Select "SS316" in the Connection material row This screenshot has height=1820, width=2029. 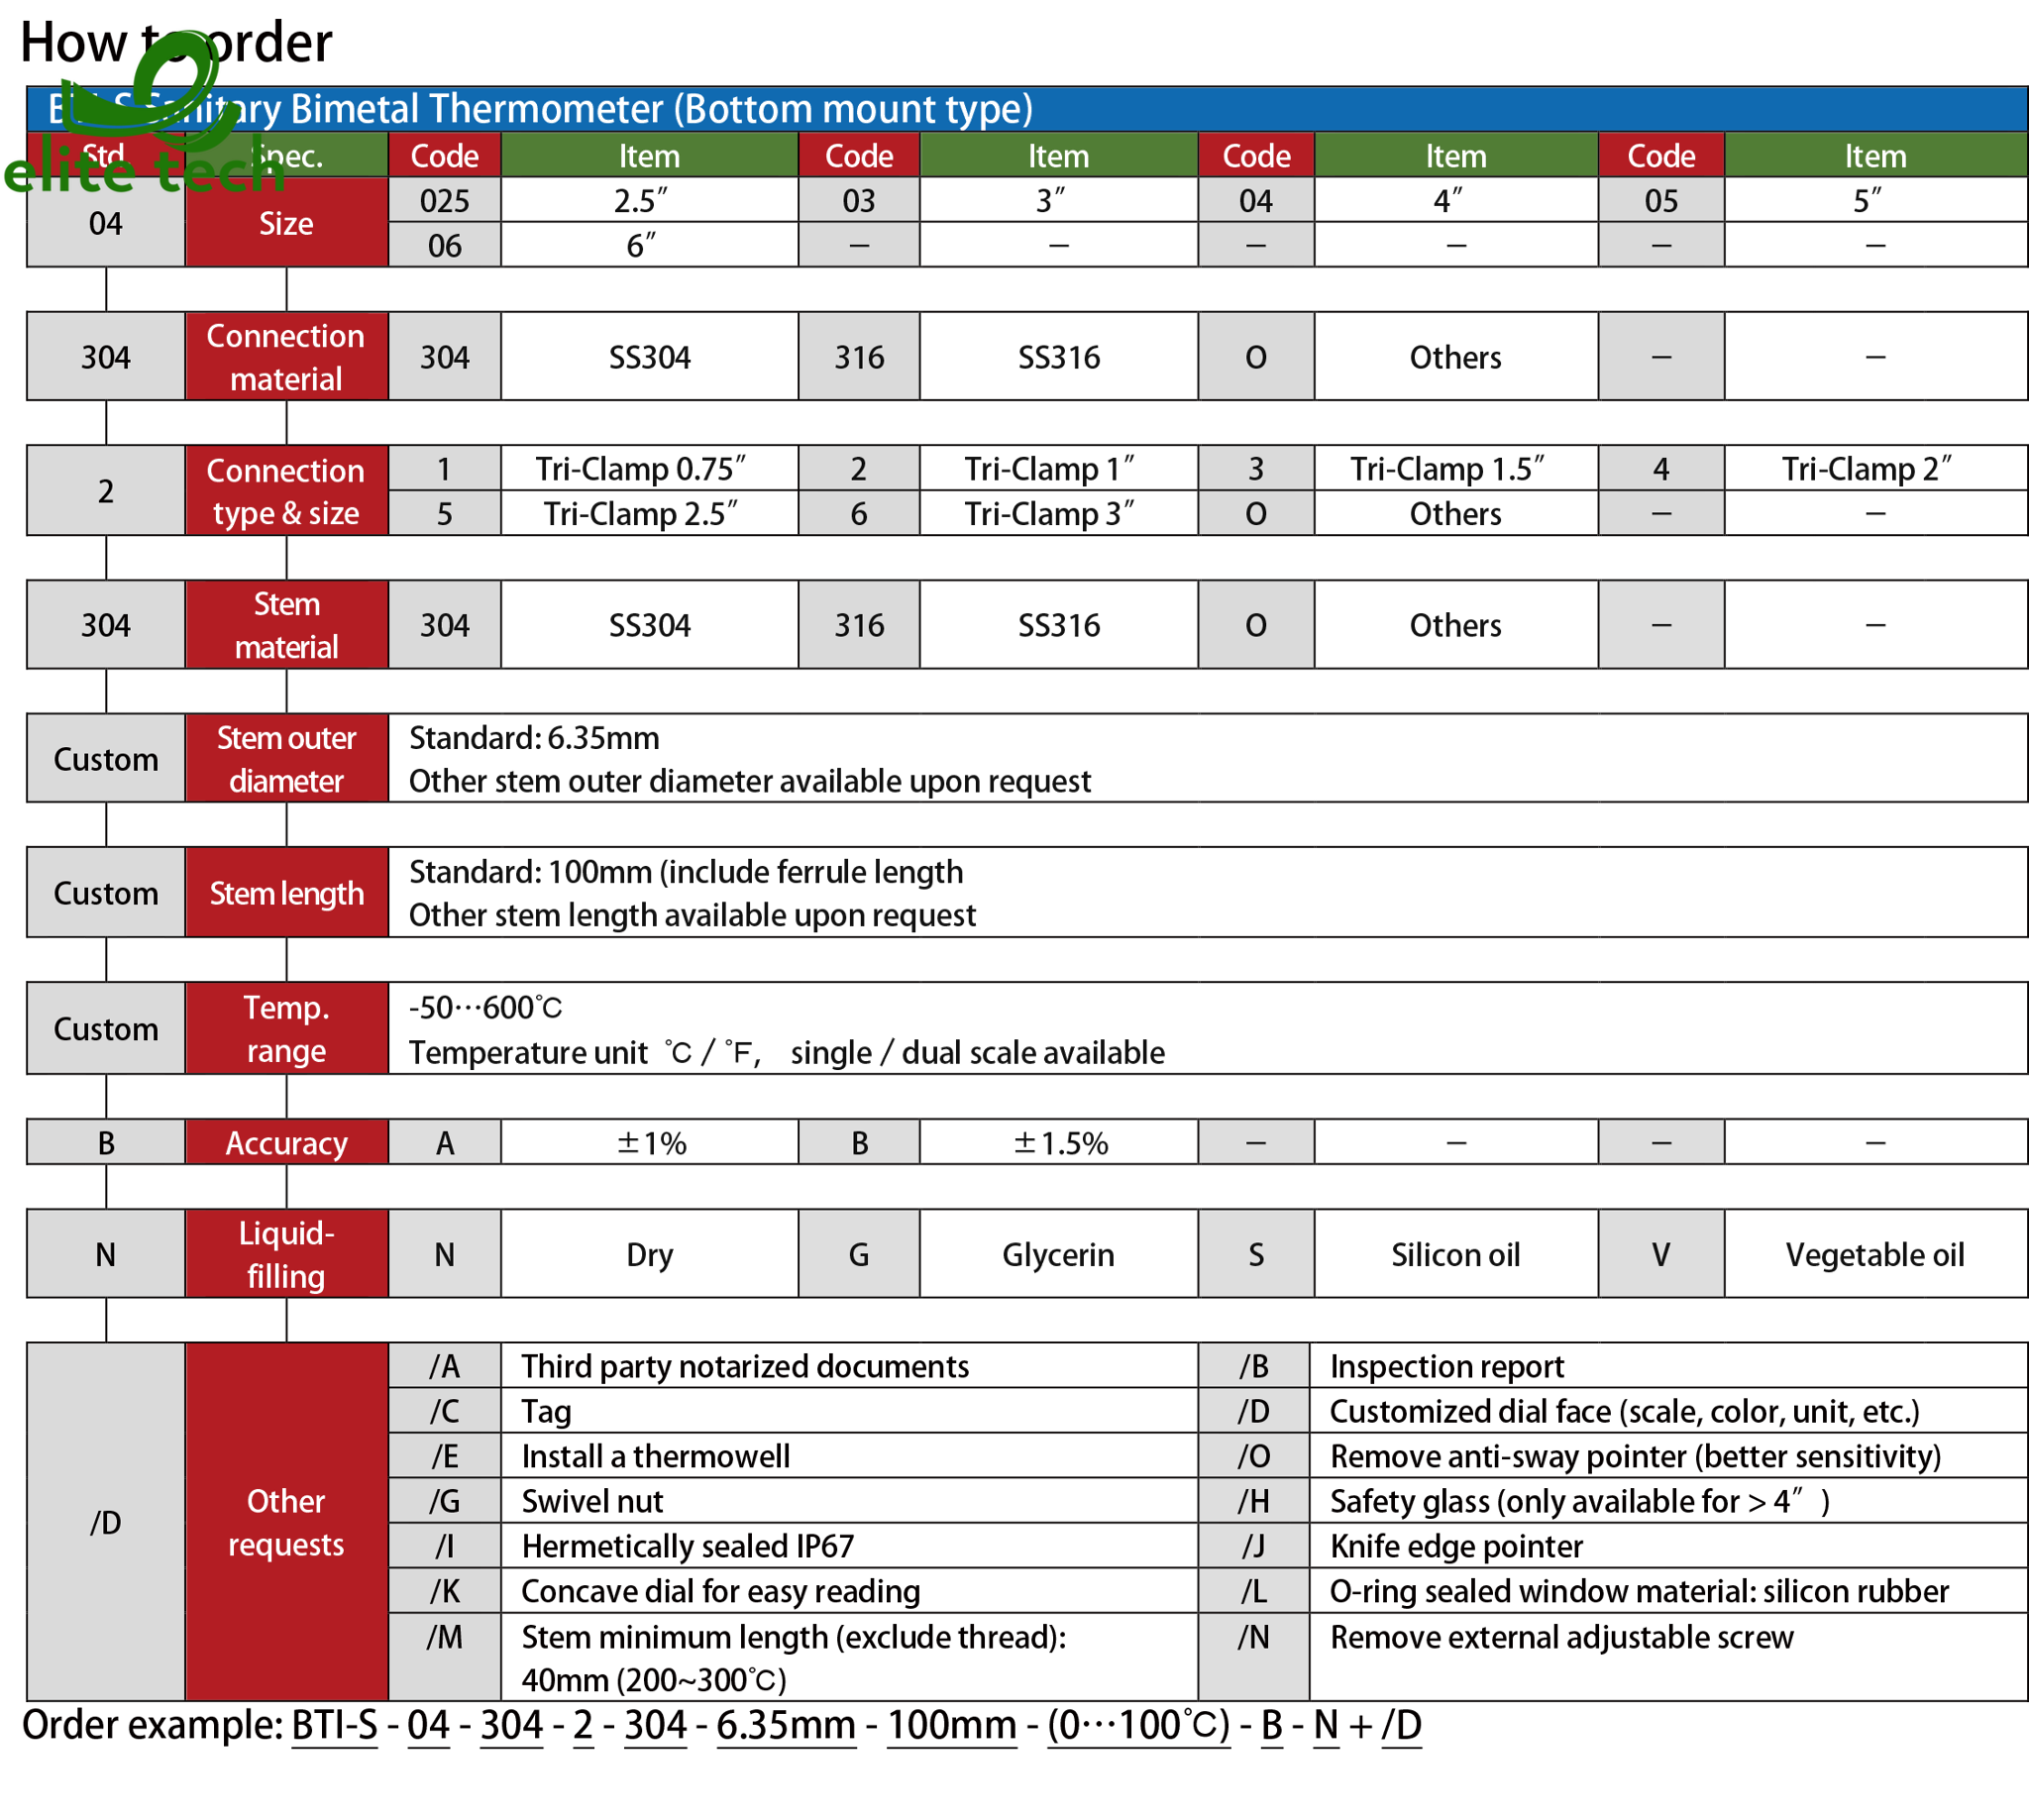pyautogui.click(x=1058, y=357)
